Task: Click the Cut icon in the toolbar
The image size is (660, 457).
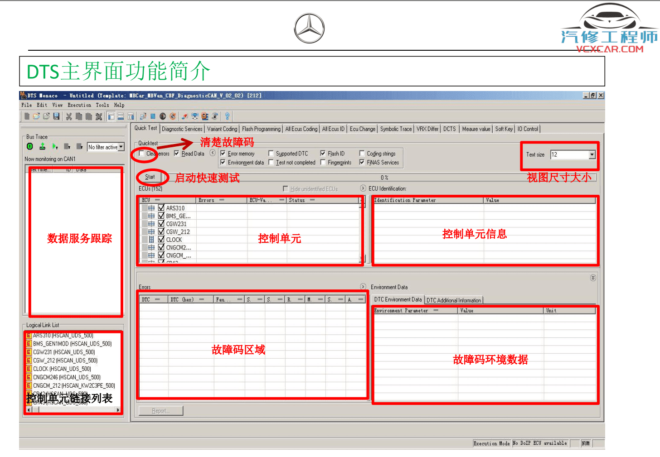Action: 69,116
